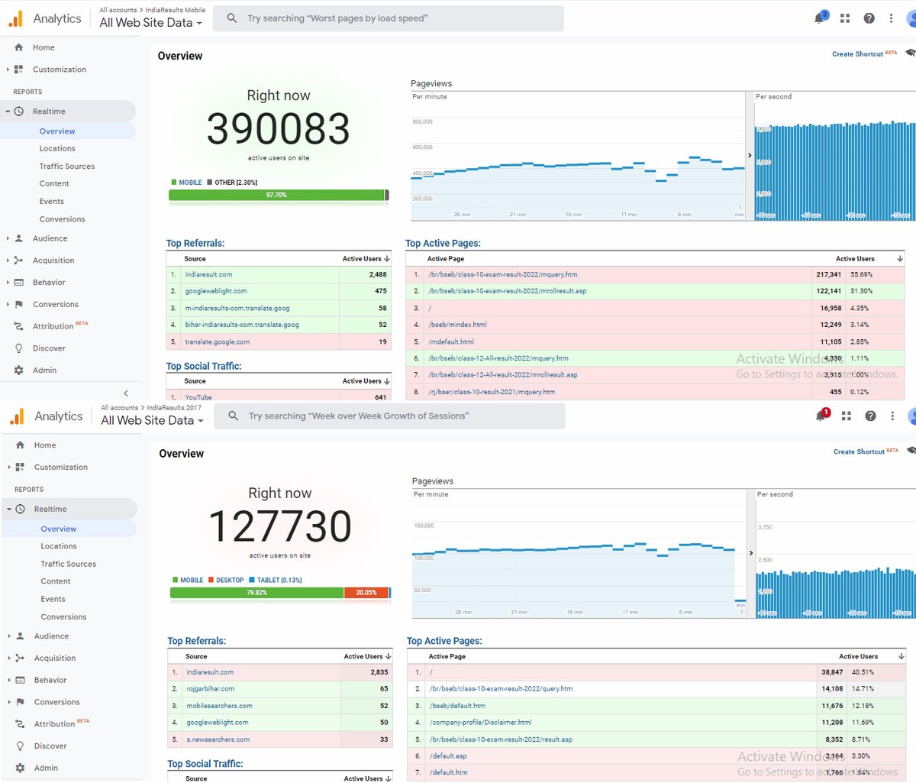Click Discover lightbulb icon in IndiaResults Mobile sidebar
The height and width of the screenshot is (783, 916).
coord(19,348)
